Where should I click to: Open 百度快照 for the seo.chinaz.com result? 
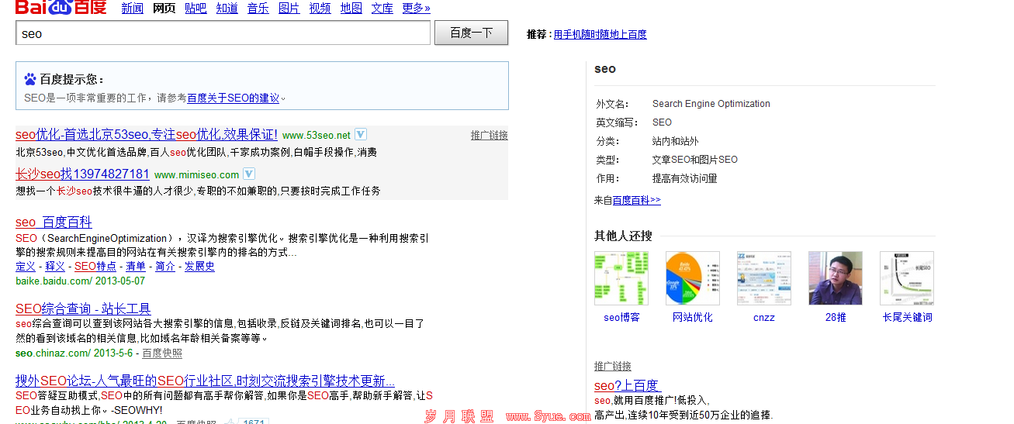tap(162, 353)
